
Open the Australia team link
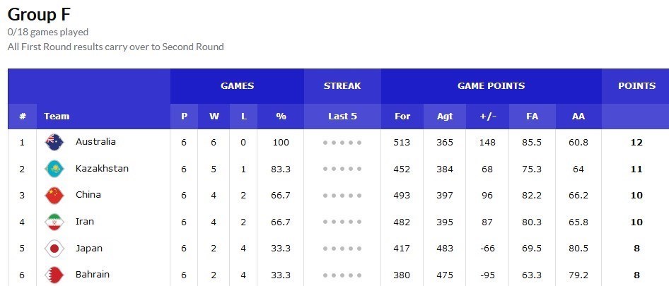(x=95, y=142)
